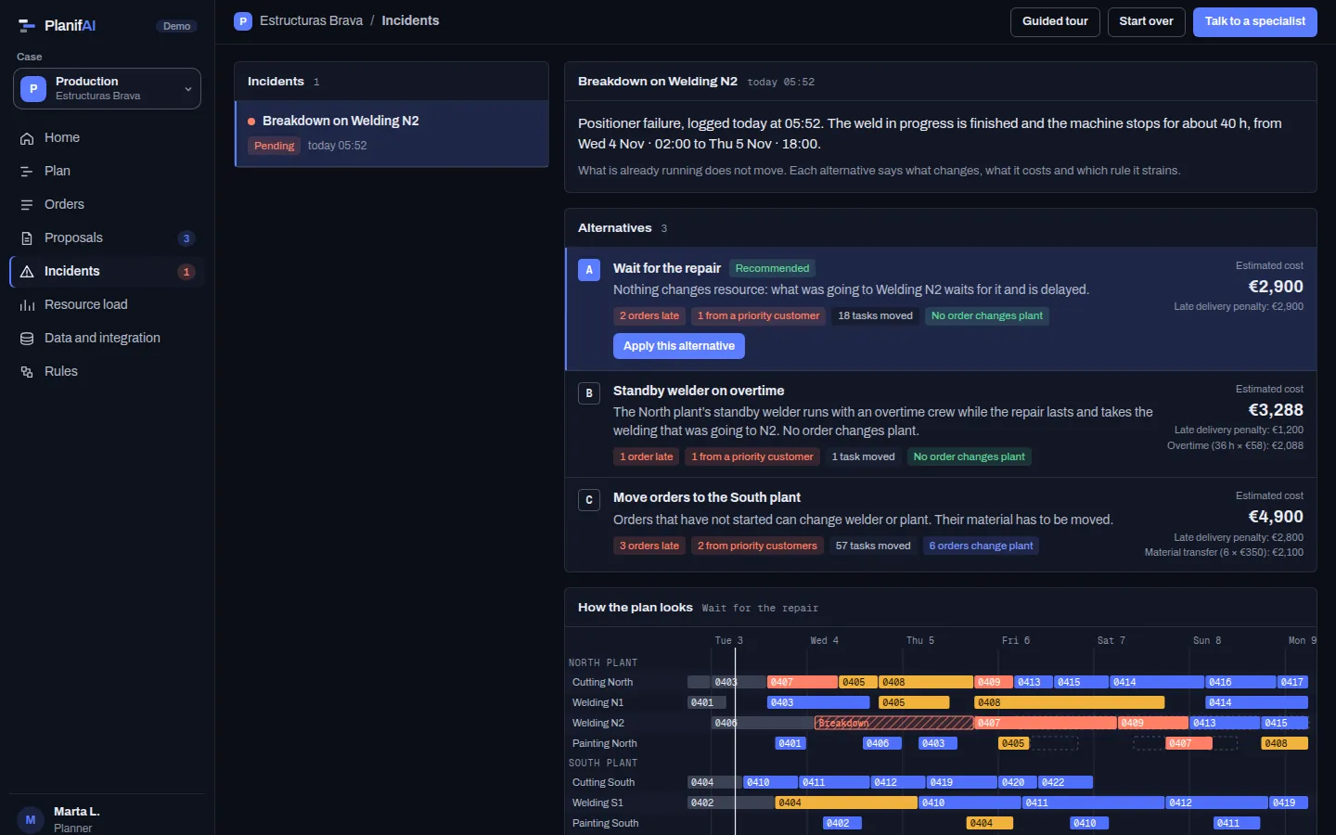Click task 0404 on Welding S1 row
This screenshot has width=1336, height=835.
[x=846, y=803]
